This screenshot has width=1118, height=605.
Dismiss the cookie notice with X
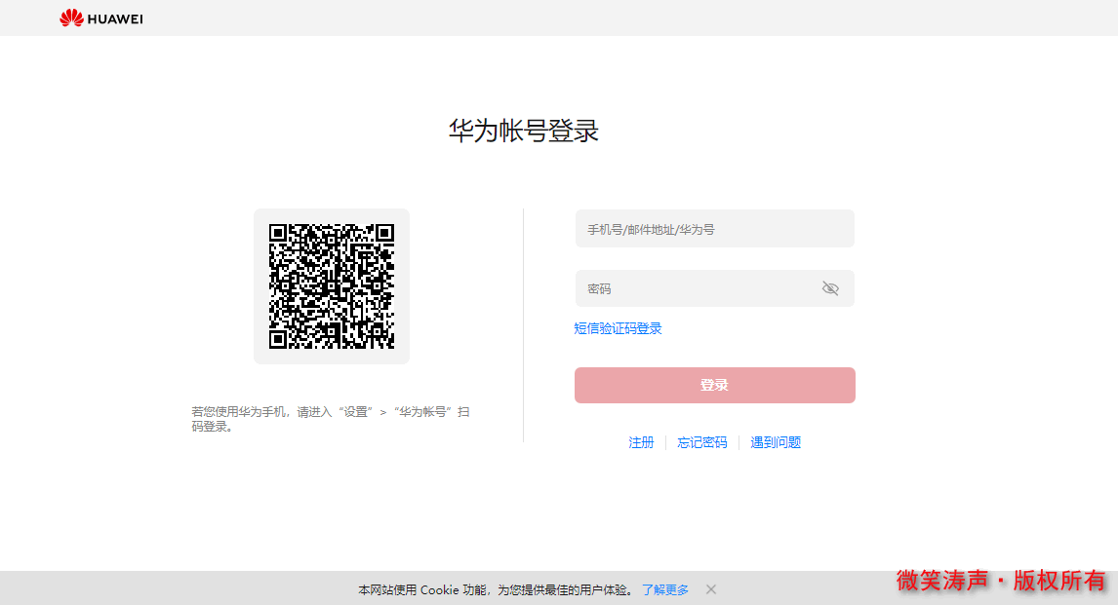tap(711, 589)
